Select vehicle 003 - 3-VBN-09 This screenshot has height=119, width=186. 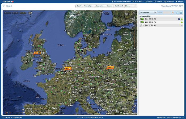[161, 25]
